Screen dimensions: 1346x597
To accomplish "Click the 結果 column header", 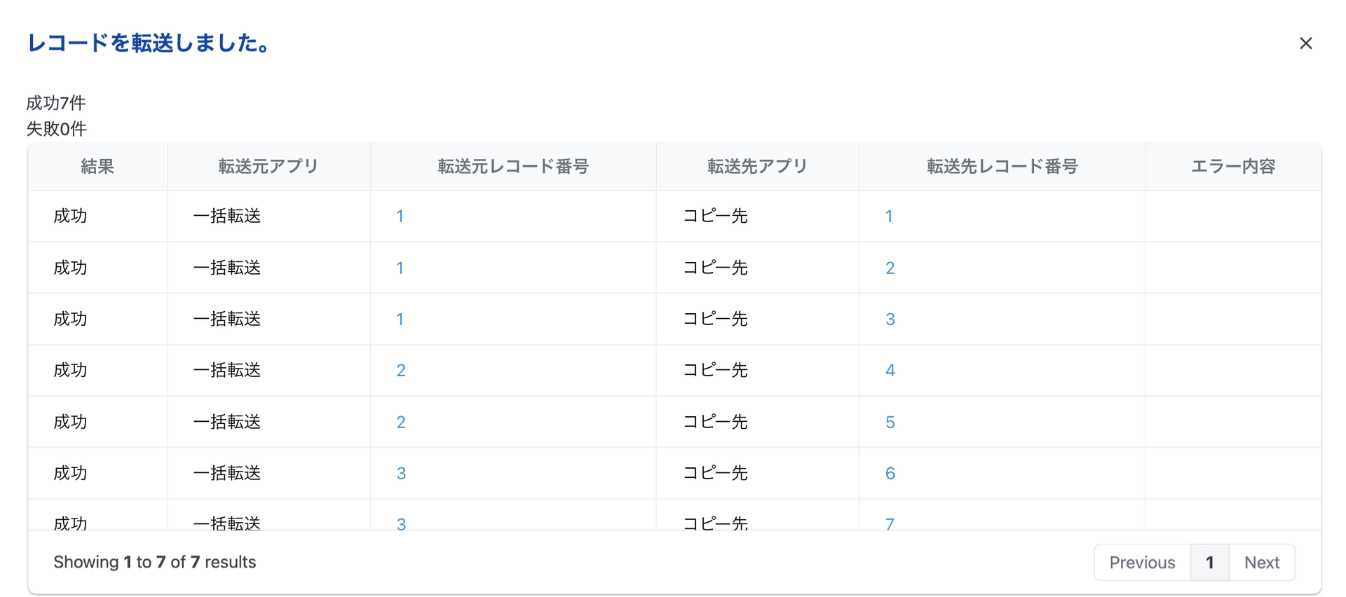I will (x=97, y=166).
